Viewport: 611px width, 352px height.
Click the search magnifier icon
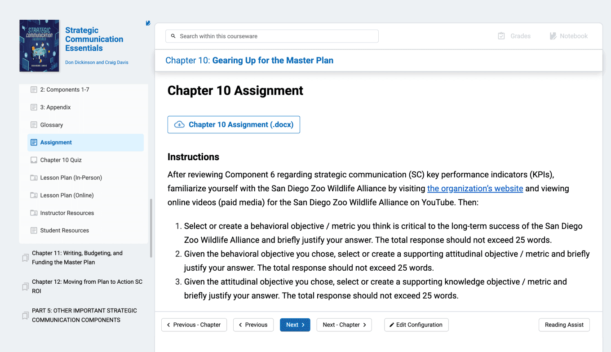(173, 36)
